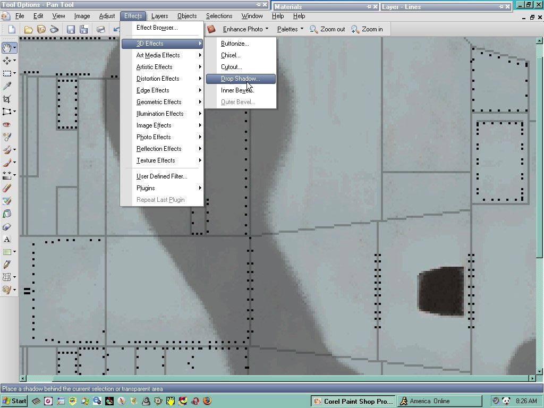
Task: Select the Move tool
Action: tap(6, 61)
